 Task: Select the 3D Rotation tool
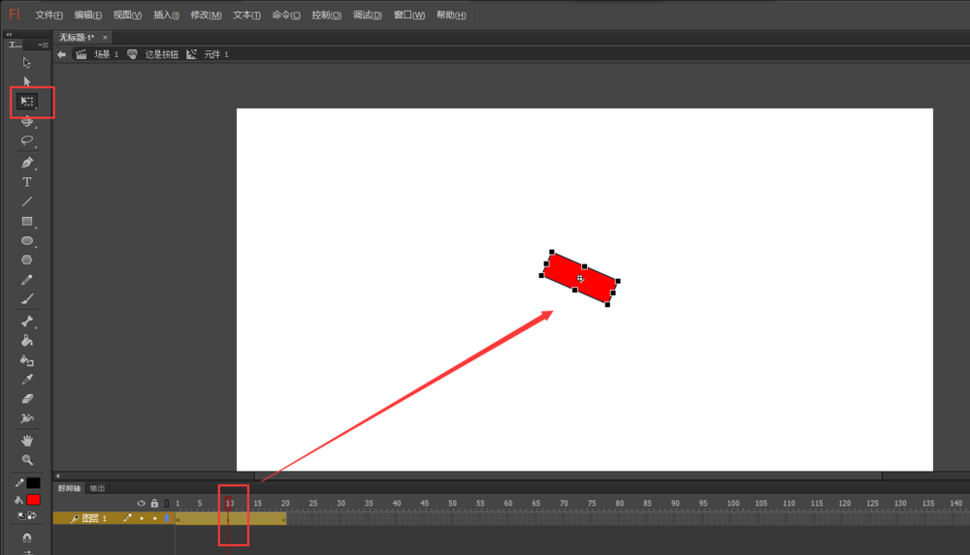pyautogui.click(x=26, y=122)
